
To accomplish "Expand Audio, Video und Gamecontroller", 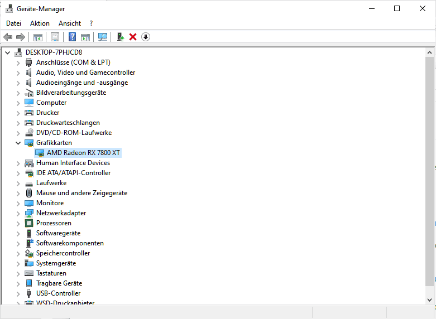I will [x=18, y=73].
